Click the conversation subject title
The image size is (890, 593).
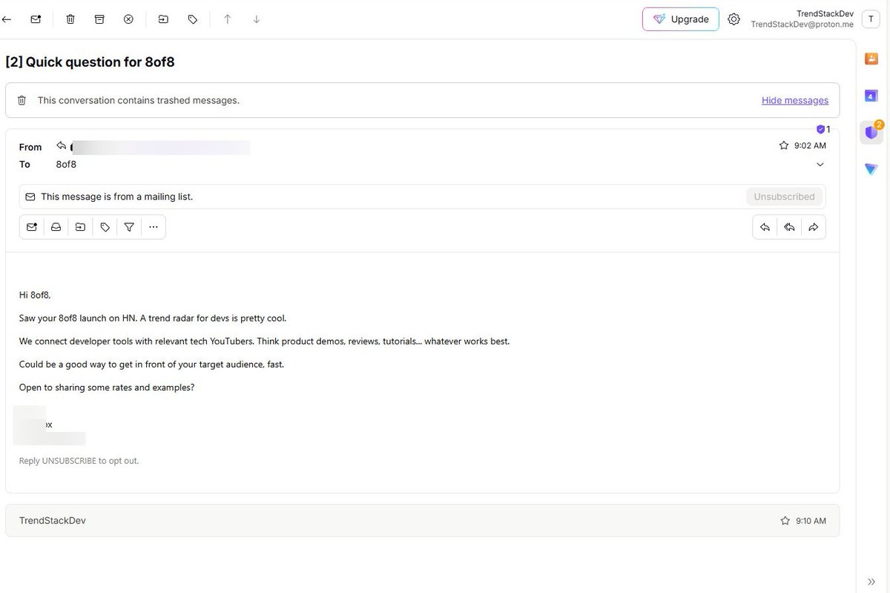[90, 62]
